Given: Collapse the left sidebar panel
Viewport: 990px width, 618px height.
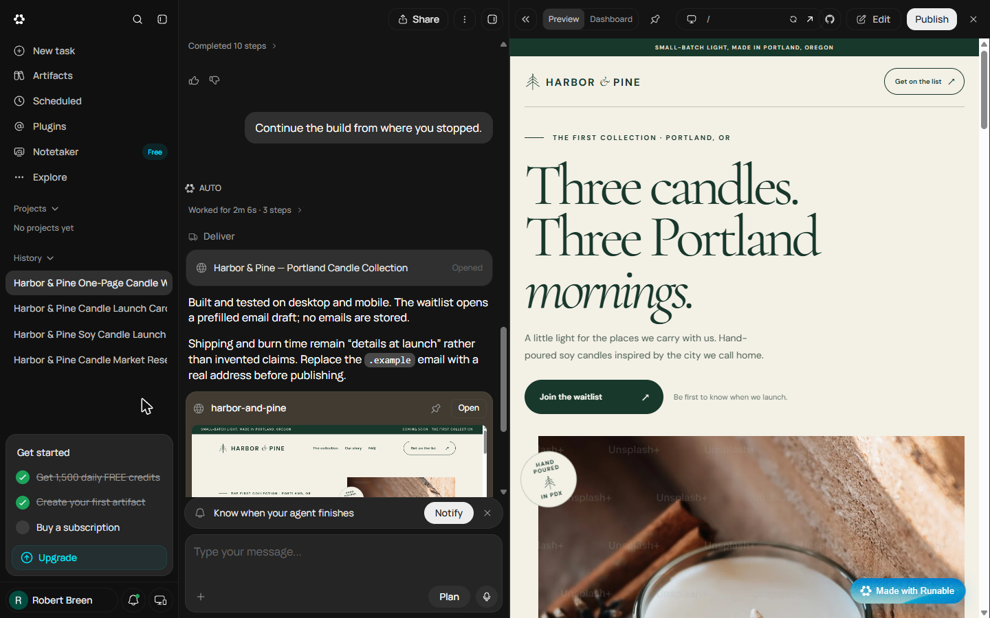Looking at the screenshot, I should tap(162, 19).
